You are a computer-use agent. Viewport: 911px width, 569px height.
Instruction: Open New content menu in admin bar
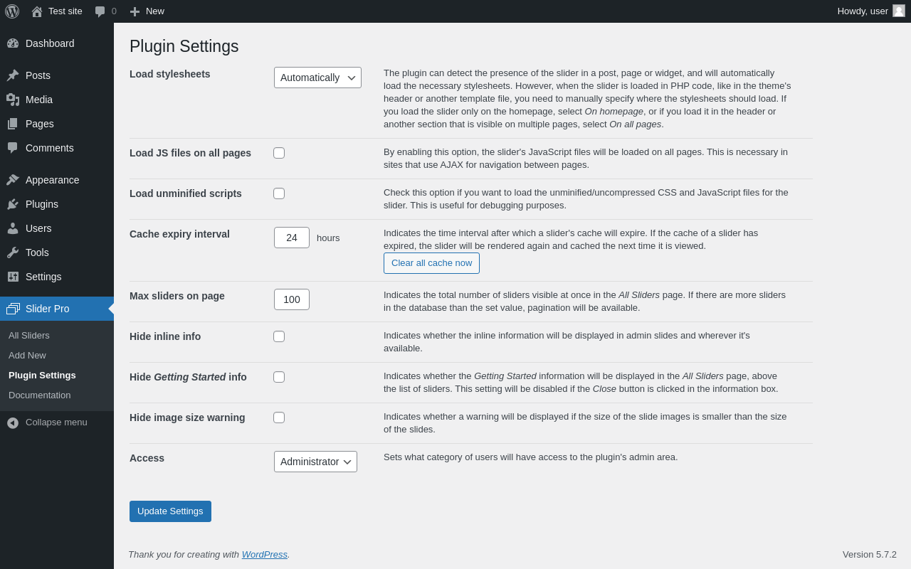147,11
